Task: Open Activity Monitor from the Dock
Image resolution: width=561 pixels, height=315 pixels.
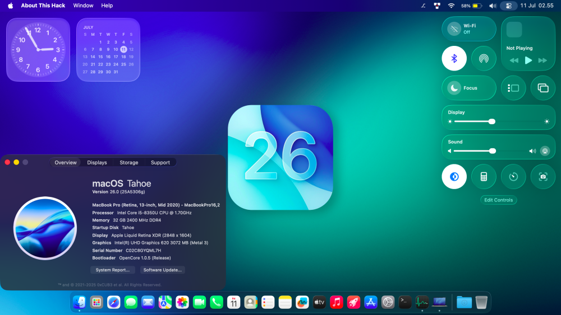Action: pyautogui.click(x=422, y=302)
